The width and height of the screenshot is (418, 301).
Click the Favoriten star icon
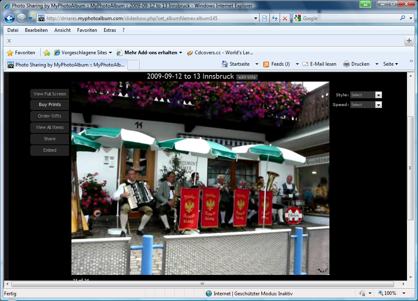(x=10, y=53)
